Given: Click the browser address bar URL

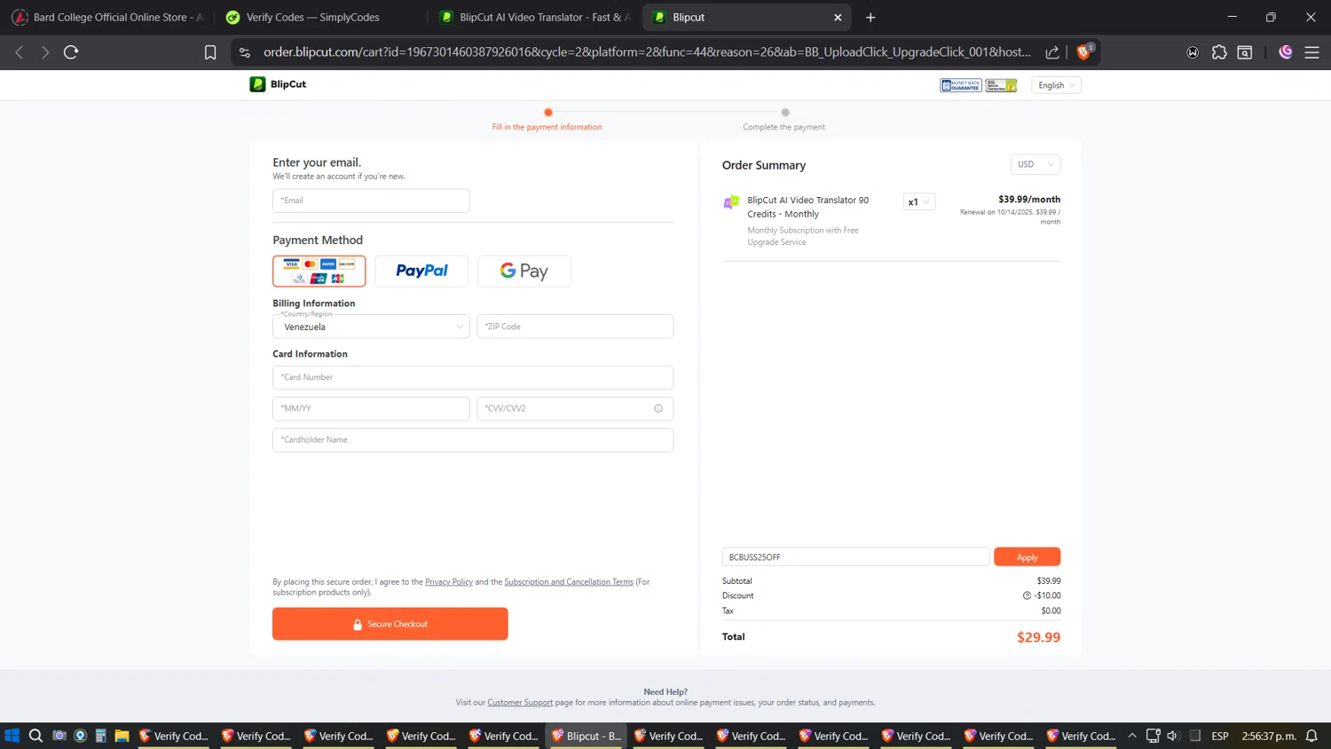Looking at the screenshot, I should click(647, 52).
